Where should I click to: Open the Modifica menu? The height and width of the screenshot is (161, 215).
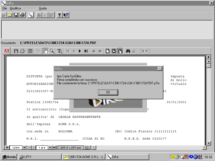(x=15, y=8)
